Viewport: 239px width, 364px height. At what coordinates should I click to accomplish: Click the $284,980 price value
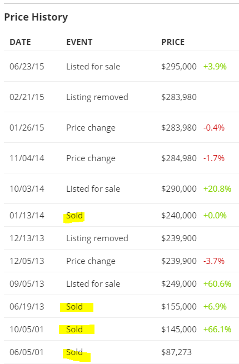pos(179,158)
